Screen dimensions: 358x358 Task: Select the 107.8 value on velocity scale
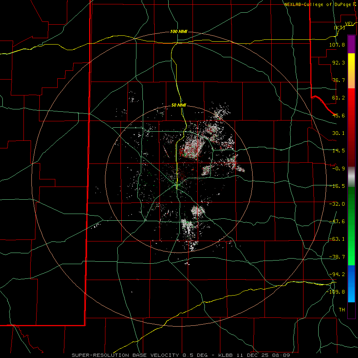coord(337,45)
